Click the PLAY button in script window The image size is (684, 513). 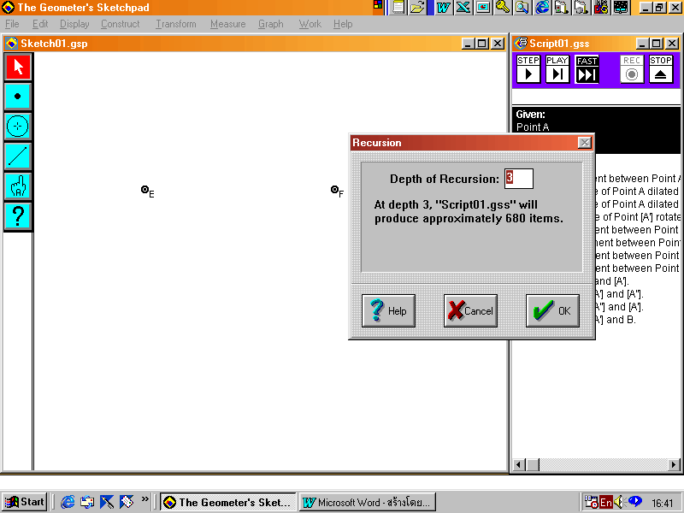557,69
